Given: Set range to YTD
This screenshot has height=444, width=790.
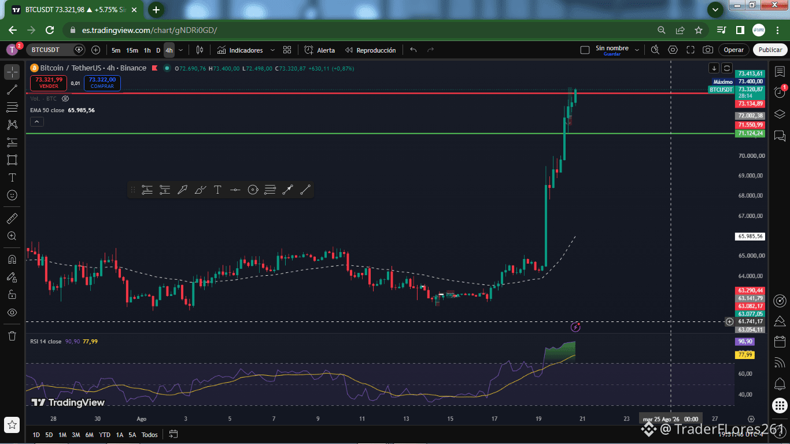Looking at the screenshot, I should click(105, 434).
